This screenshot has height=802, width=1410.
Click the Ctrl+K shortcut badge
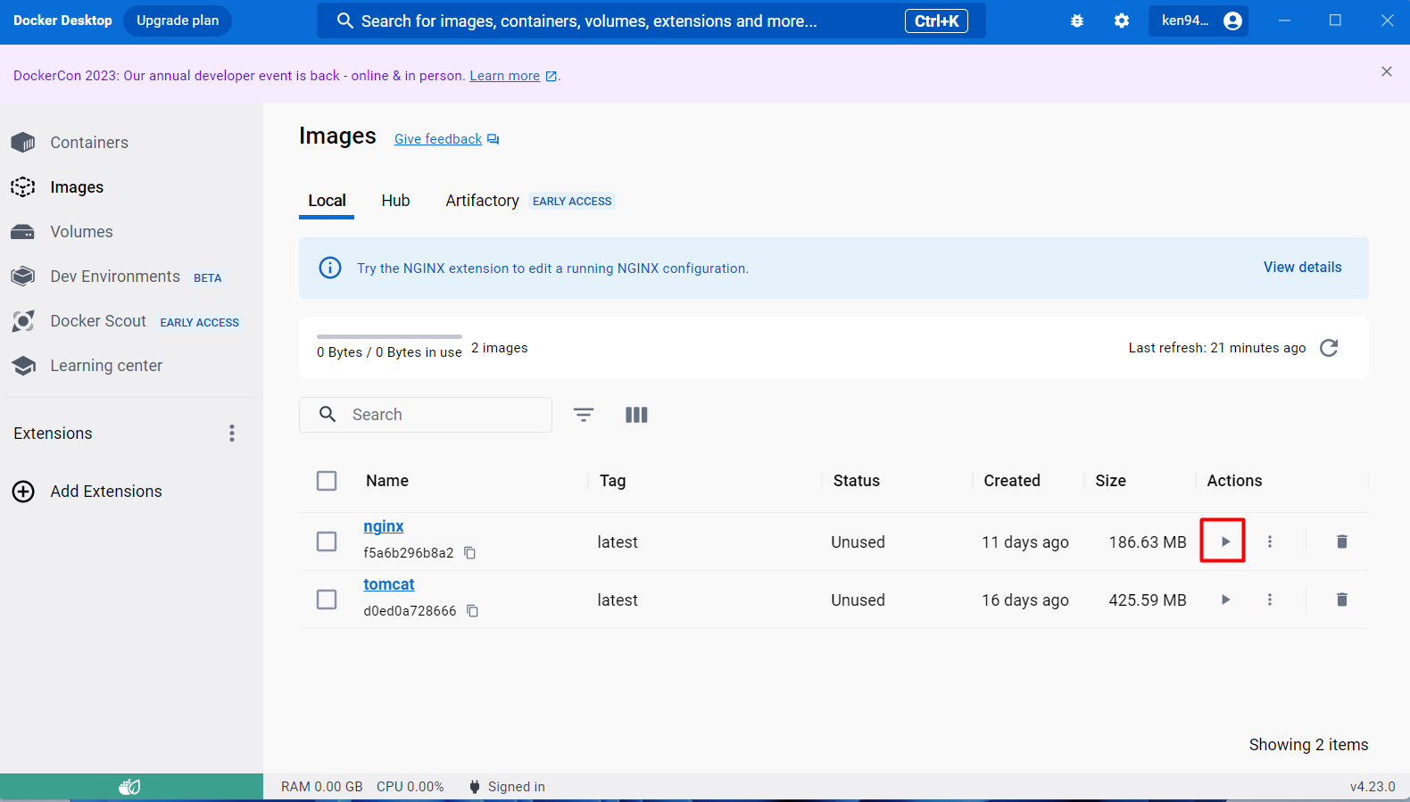[936, 21]
